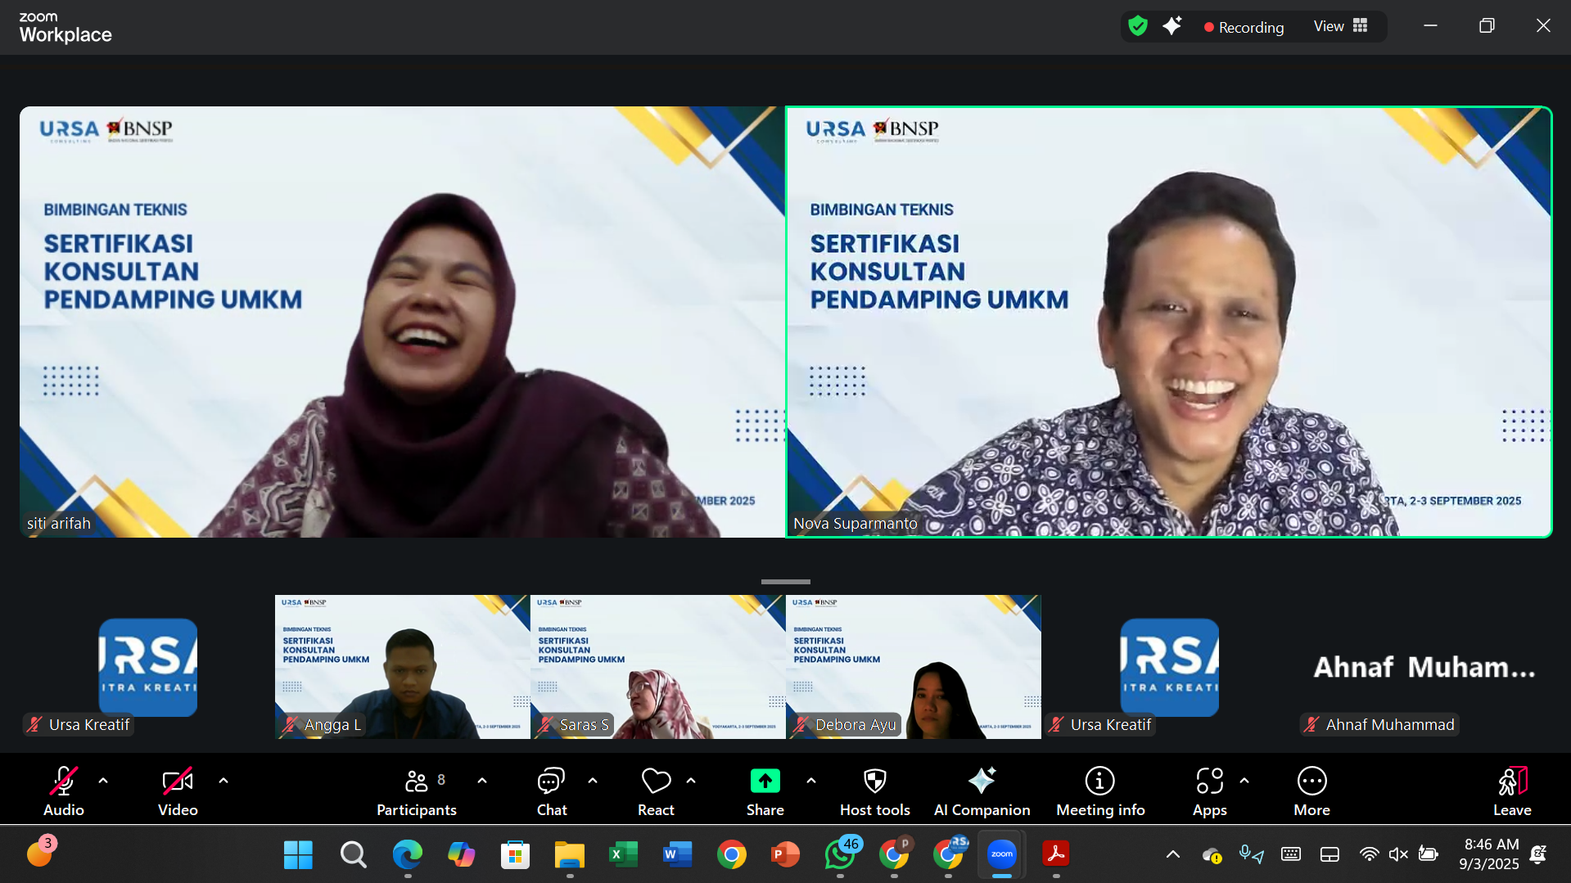Launch AI Companion
This screenshot has width=1571, height=883.
[982, 791]
